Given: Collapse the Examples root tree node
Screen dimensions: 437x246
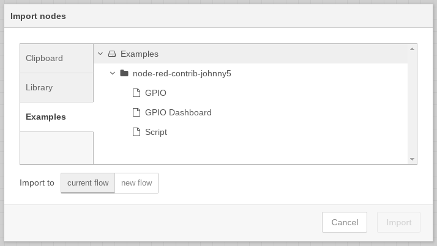Looking at the screenshot, I should point(100,54).
